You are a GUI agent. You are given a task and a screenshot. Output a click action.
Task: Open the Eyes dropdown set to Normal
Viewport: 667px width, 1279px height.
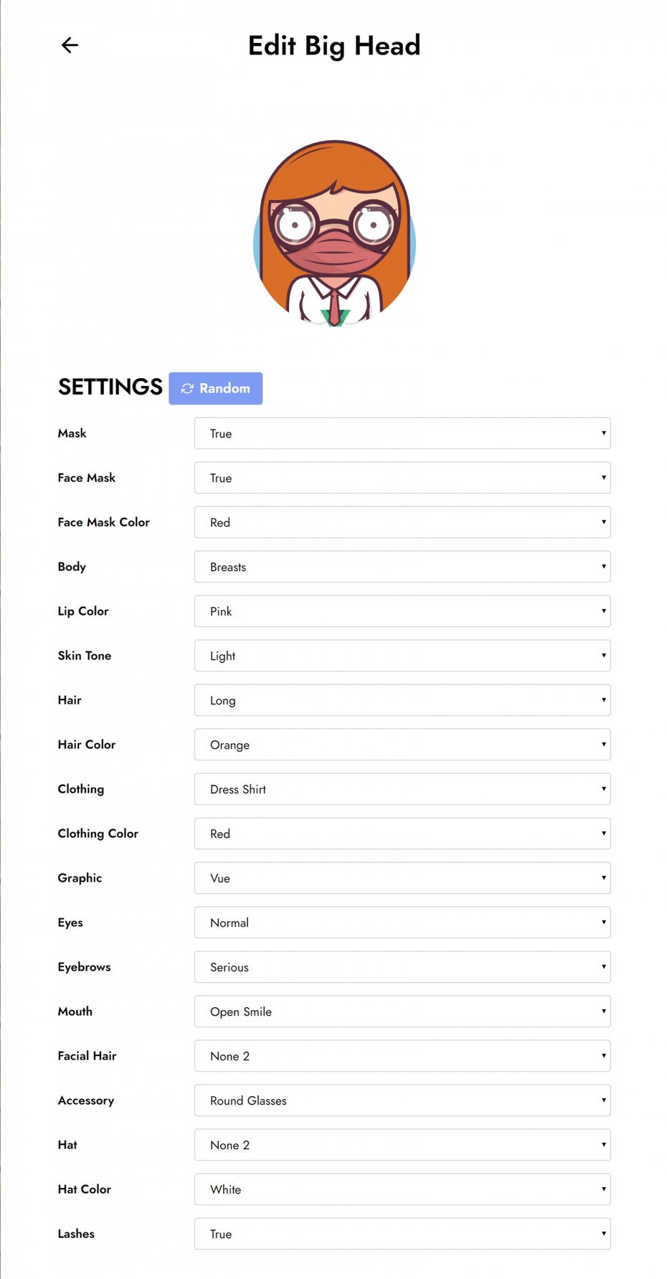[402, 922]
